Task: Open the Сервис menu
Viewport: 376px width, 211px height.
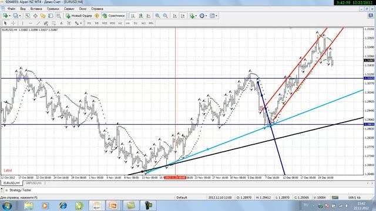Action: click(69, 9)
